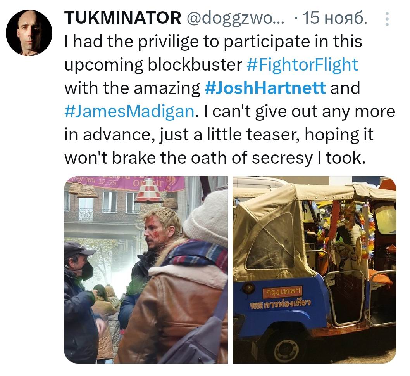Screen dimensions: 410x376
Task: Click the line mentioning oath of secresy
Action: [x=215, y=158]
